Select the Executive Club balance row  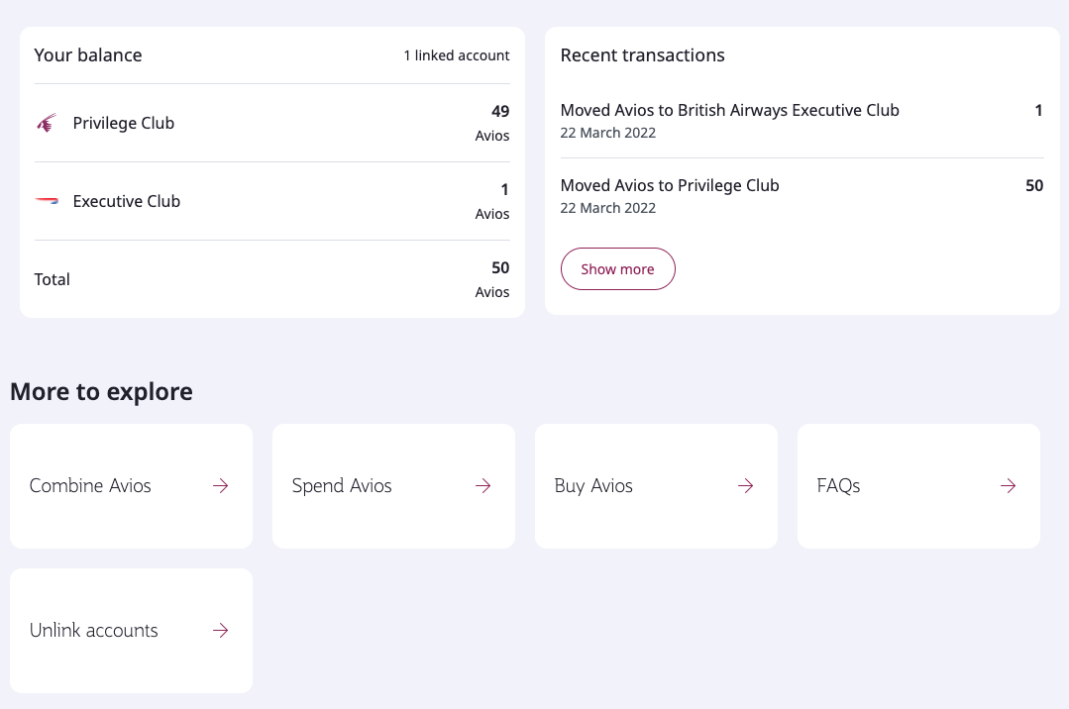(x=271, y=200)
